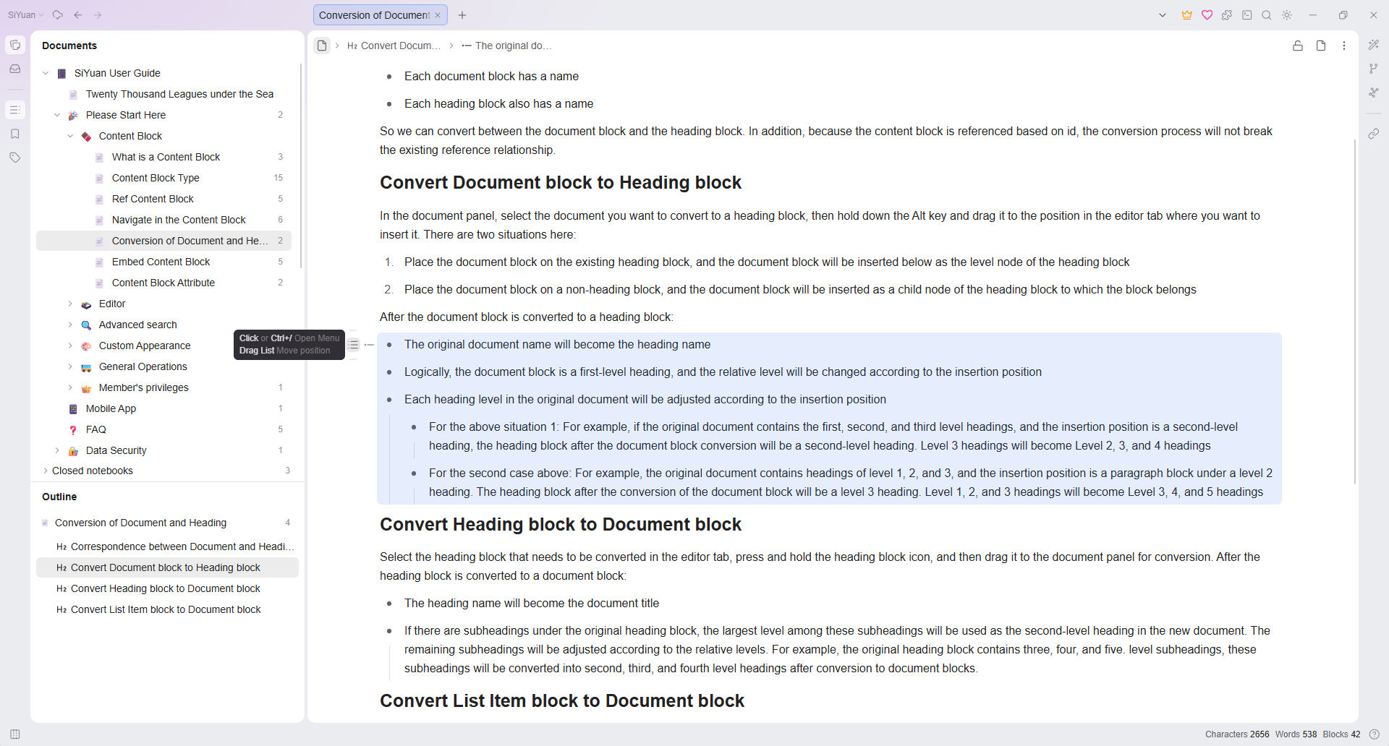Click the magic wand icon in right dock
This screenshot has height=746, width=1389.
click(x=1374, y=45)
